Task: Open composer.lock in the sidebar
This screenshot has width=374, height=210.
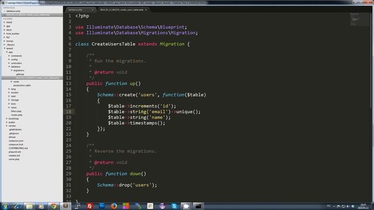Action: (x=16, y=145)
